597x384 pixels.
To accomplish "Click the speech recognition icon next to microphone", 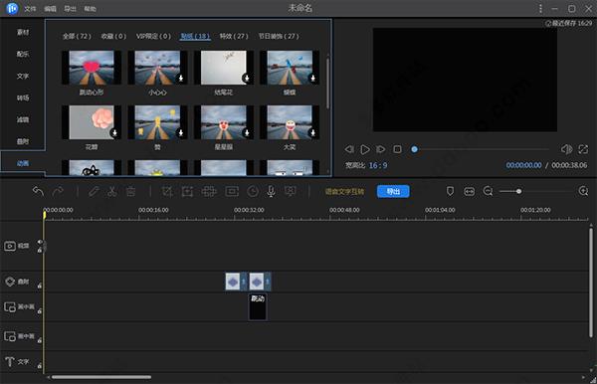I will tap(291, 191).
